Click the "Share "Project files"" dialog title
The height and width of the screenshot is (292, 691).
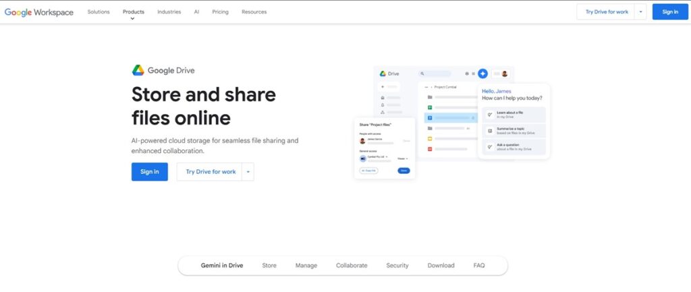tap(375, 125)
